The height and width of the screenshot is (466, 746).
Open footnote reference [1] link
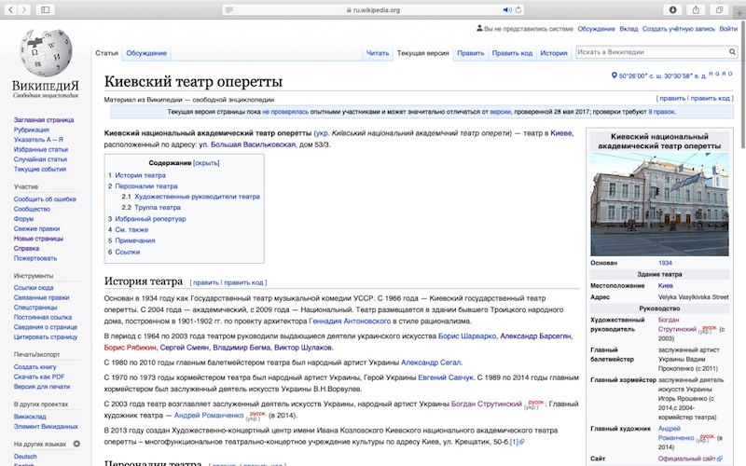point(514,442)
